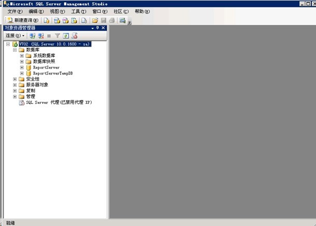This screenshot has height=226, width=316.
Task: Expand the 复制 folder
Action: (x=15, y=91)
